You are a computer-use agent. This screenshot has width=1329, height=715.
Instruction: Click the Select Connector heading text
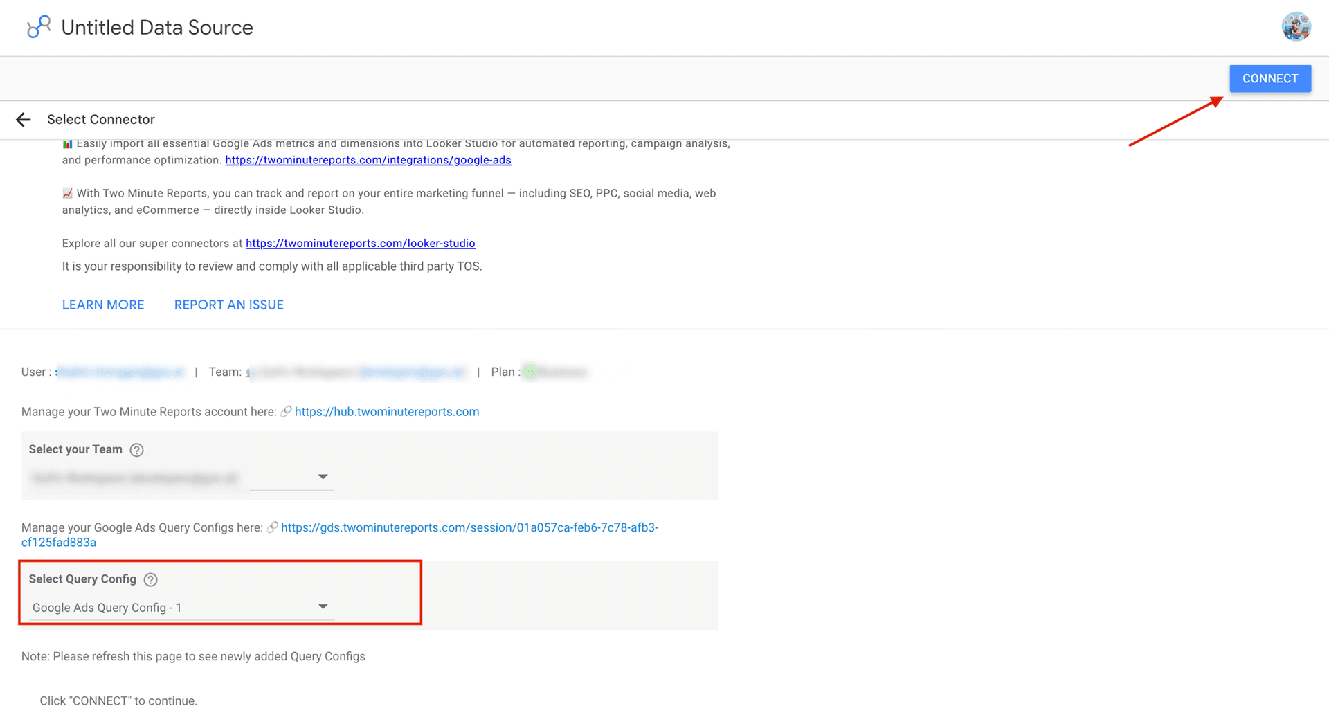click(101, 120)
